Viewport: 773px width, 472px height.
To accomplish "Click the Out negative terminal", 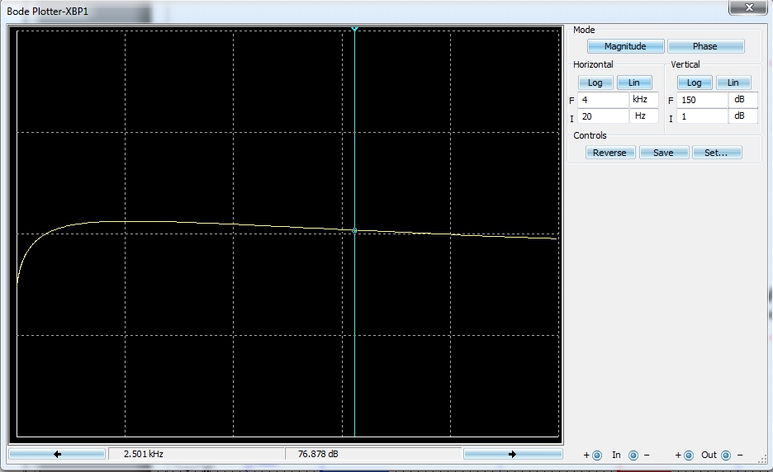I will (726, 455).
